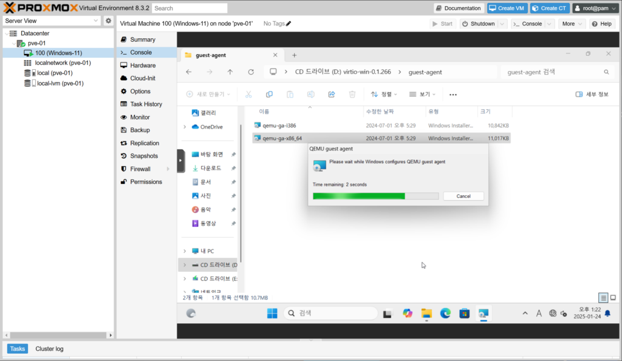This screenshot has height=361, width=622.
Task: Click the pencil icon to edit tags
Action: (x=289, y=24)
